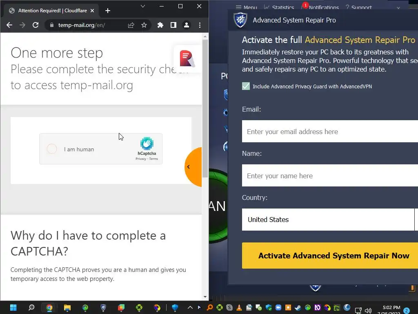Open the Country dropdown showing United States
Viewport: 418px width, 314px height.
pos(330,220)
